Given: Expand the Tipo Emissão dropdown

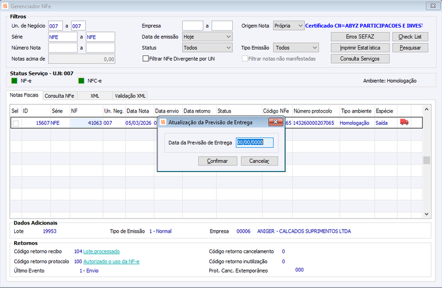Looking at the screenshot, I should [296, 48].
